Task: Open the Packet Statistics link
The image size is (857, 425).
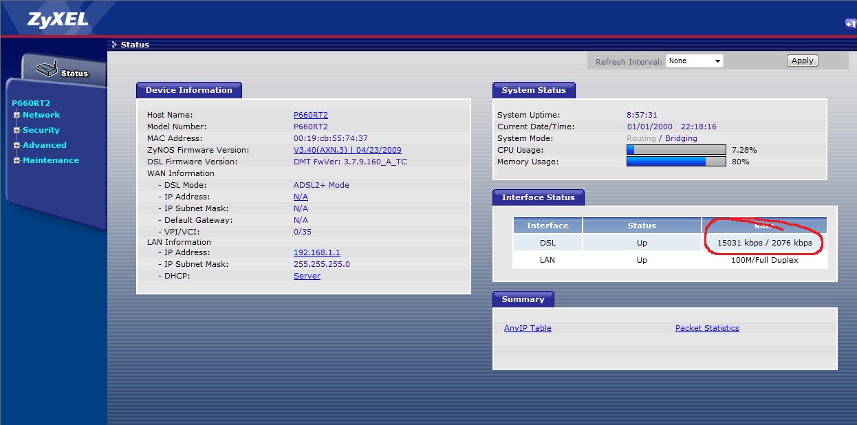Action: click(x=707, y=328)
